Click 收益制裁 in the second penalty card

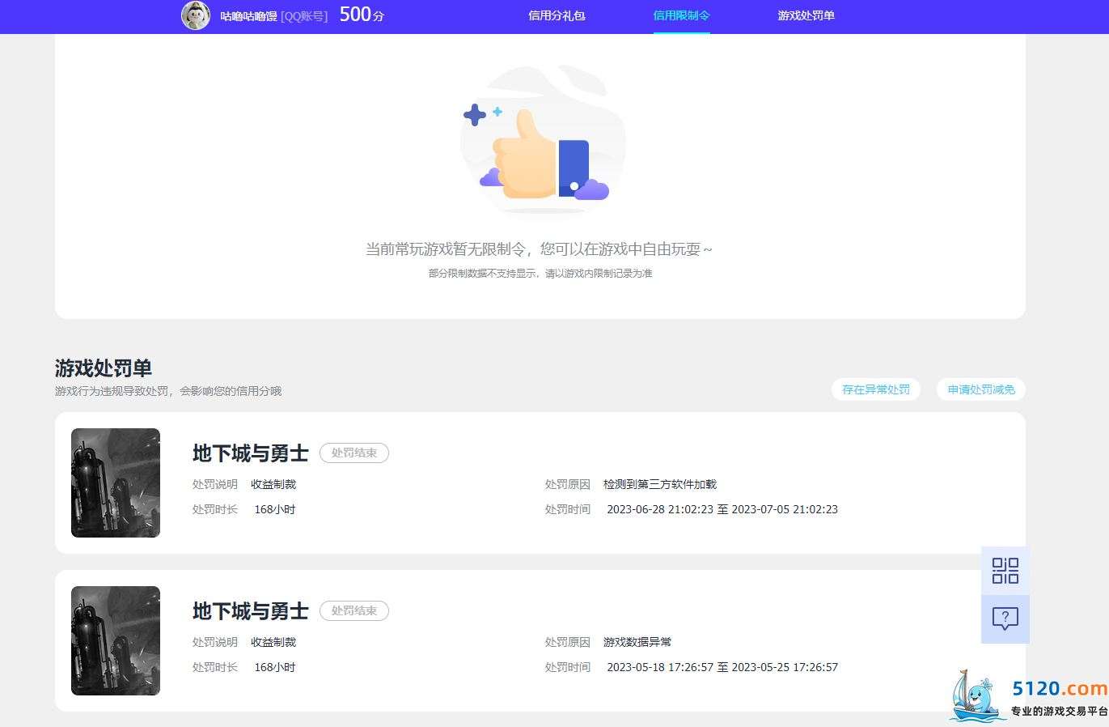273,642
